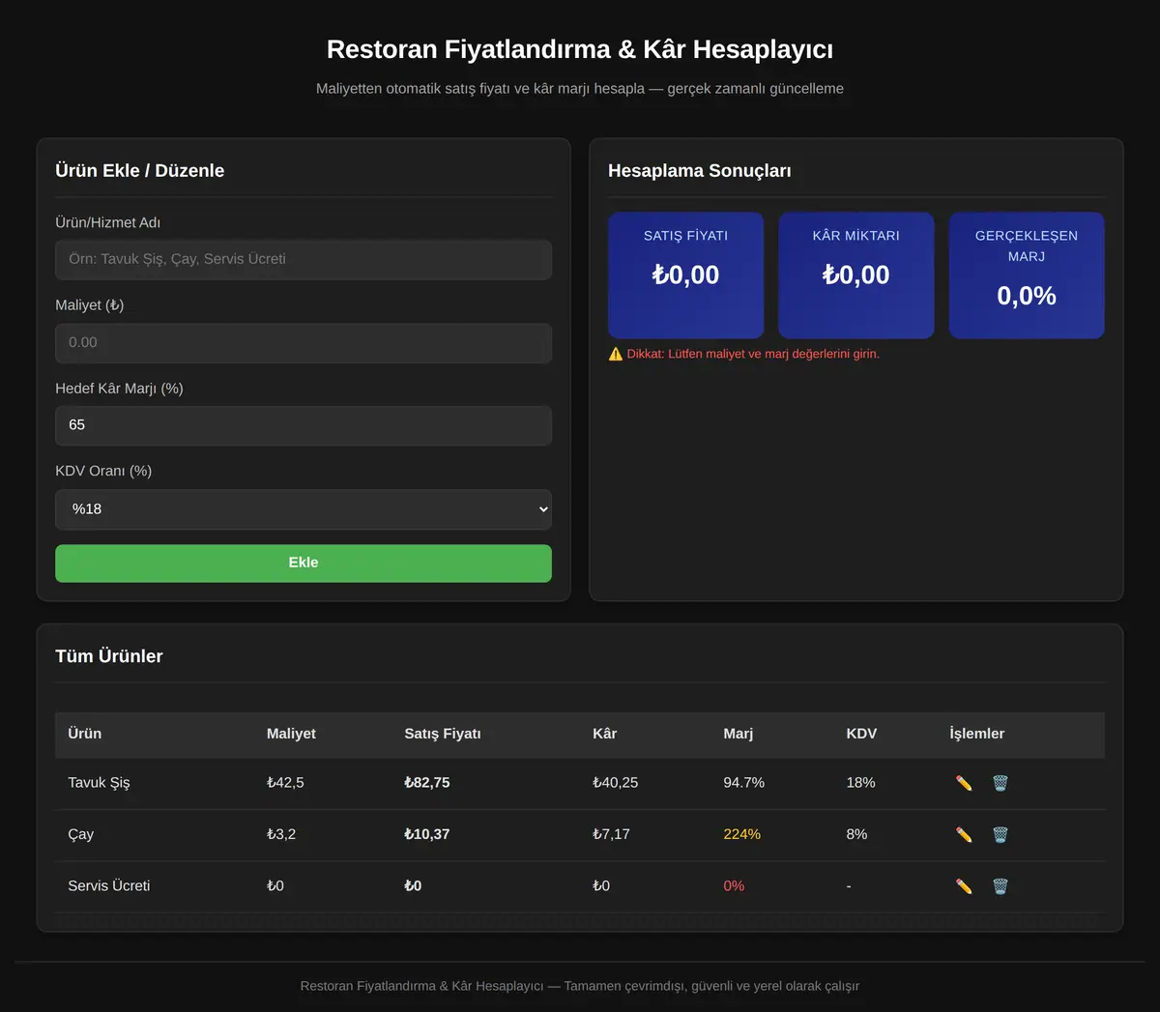Image resolution: width=1160 pixels, height=1012 pixels.
Task: Click the Ürün Ekle / Düzenle heading
Action: pos(140,171)
